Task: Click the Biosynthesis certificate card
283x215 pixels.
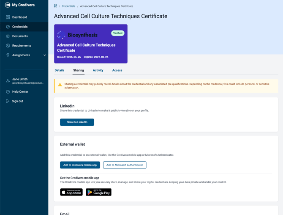Action: [x=91, y=44]
